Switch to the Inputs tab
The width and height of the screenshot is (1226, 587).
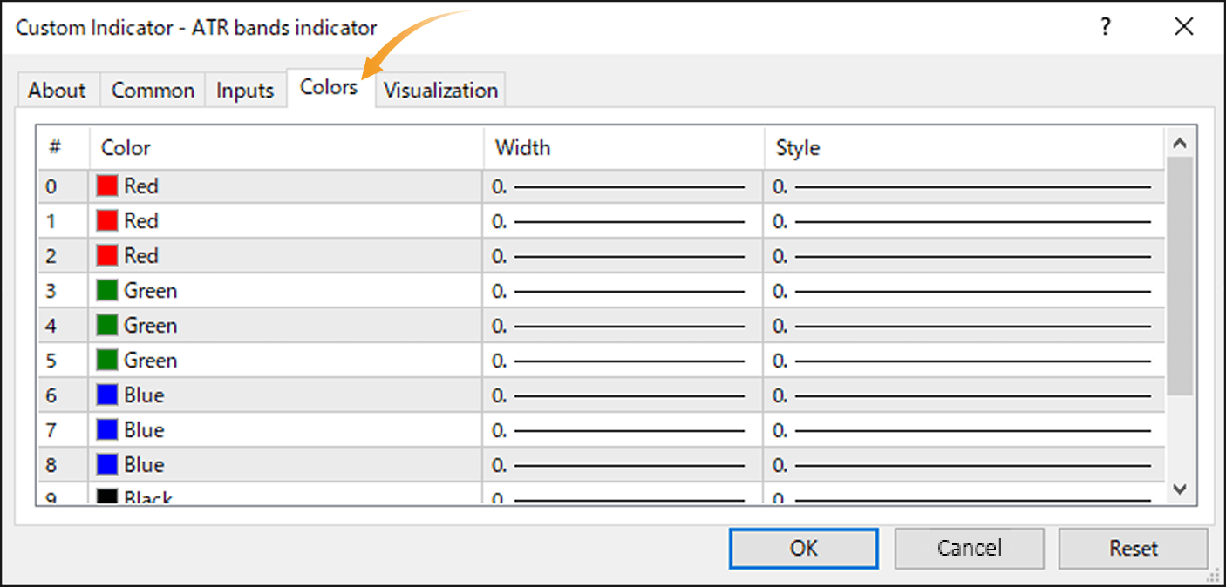pyautogui.click(x=245, y=91)
